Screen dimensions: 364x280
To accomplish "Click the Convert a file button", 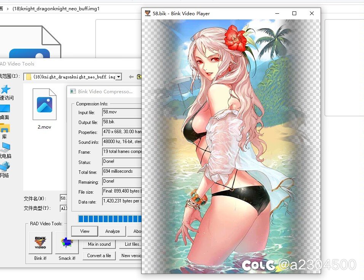I will (99, 256).
